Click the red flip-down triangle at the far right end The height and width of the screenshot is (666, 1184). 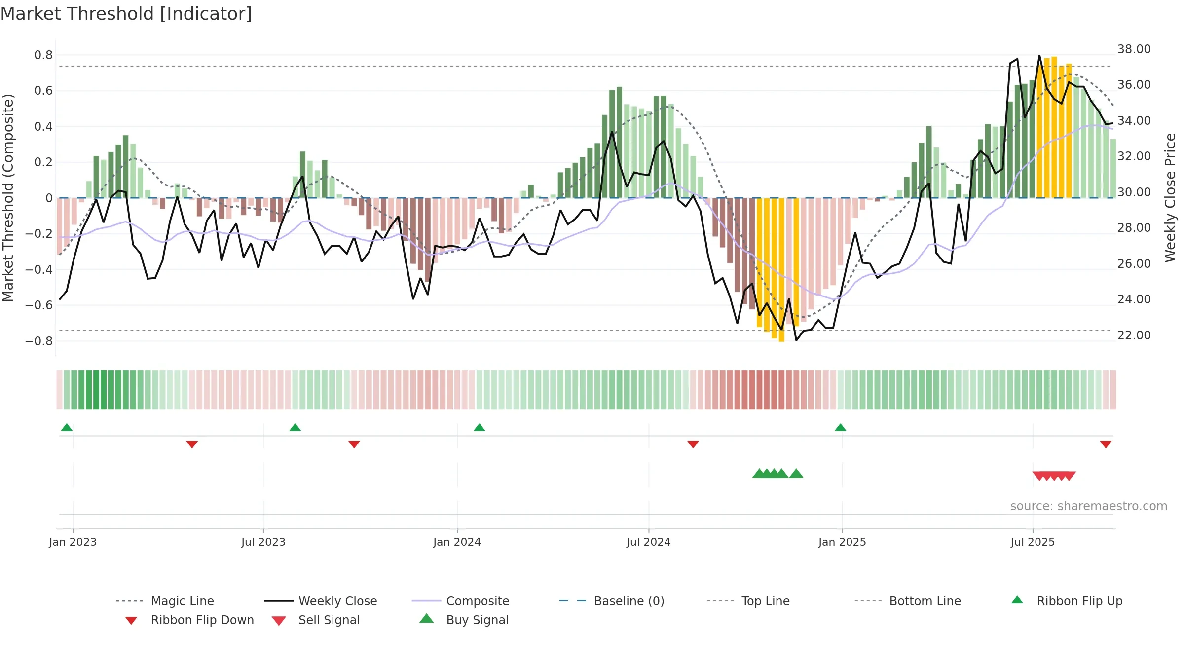(1106, 444)
